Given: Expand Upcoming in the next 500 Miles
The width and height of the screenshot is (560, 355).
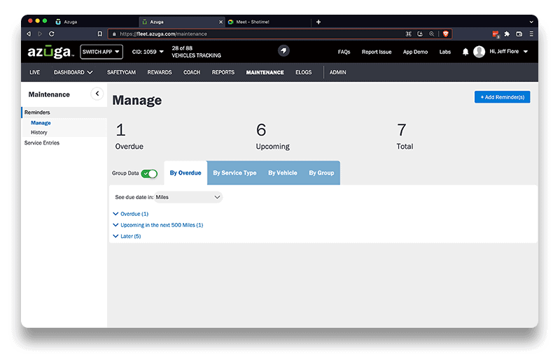Looking at the screenshot, I should point(158,225).
